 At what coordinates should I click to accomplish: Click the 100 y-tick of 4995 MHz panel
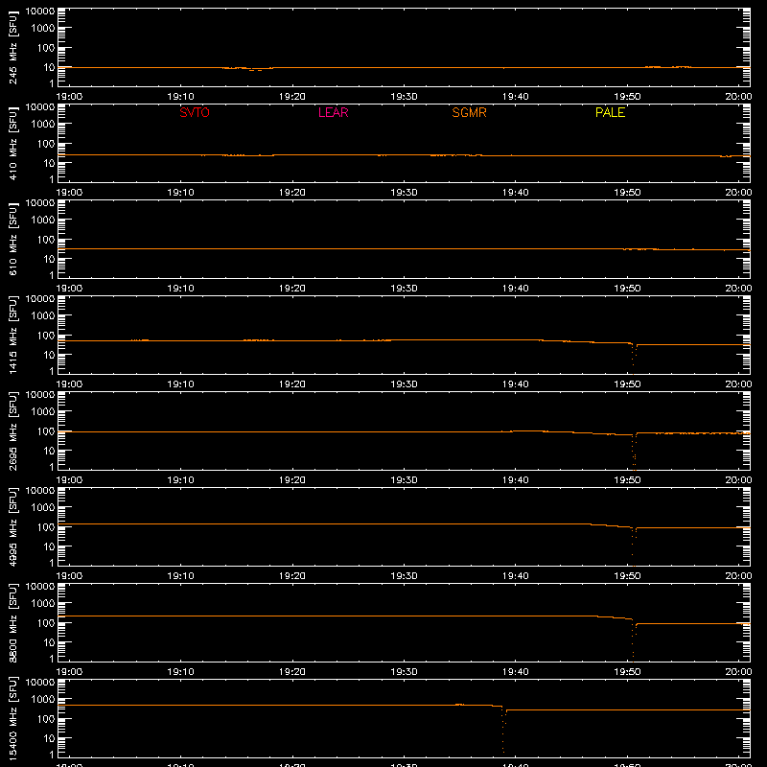pos(46,527)
